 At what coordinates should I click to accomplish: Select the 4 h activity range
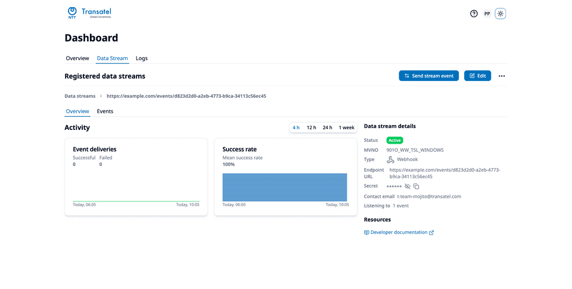point(296,128)
